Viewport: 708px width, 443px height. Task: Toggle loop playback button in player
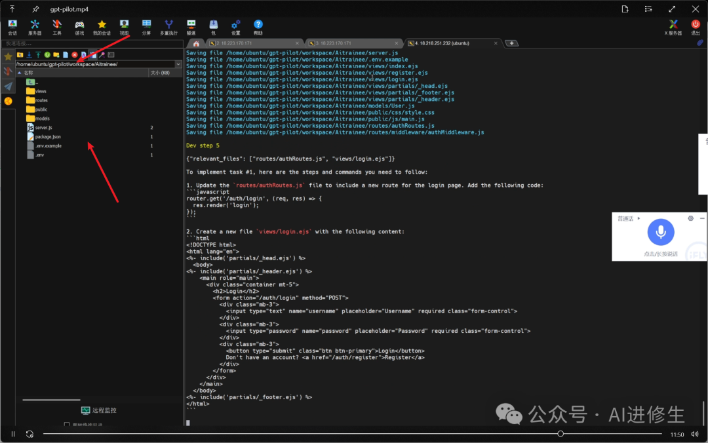29,434
